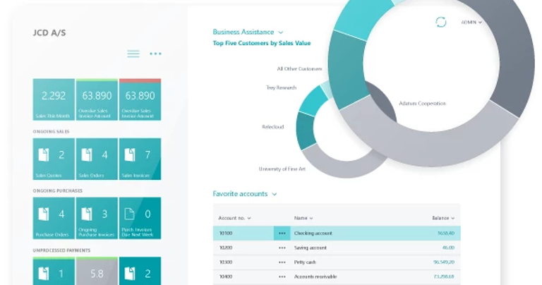The width and height of the screenshot is (542, 285).
Task: Collapse the Favorite accounts section chevron
Action: [x=275, y=194]
